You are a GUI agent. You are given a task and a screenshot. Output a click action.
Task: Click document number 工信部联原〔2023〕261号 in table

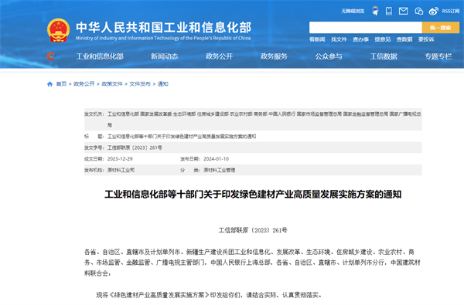tap(135, 147)
